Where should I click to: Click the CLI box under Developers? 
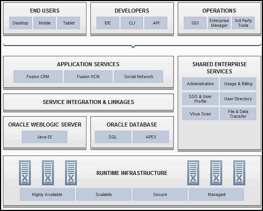tap(132, 23)
